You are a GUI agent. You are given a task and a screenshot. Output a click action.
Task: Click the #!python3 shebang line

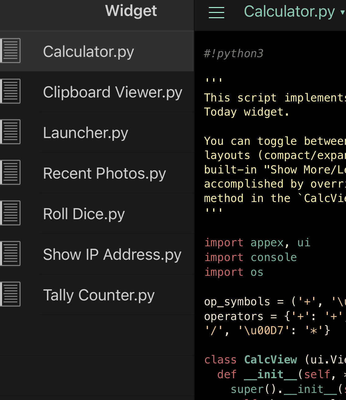pos(233,53)
